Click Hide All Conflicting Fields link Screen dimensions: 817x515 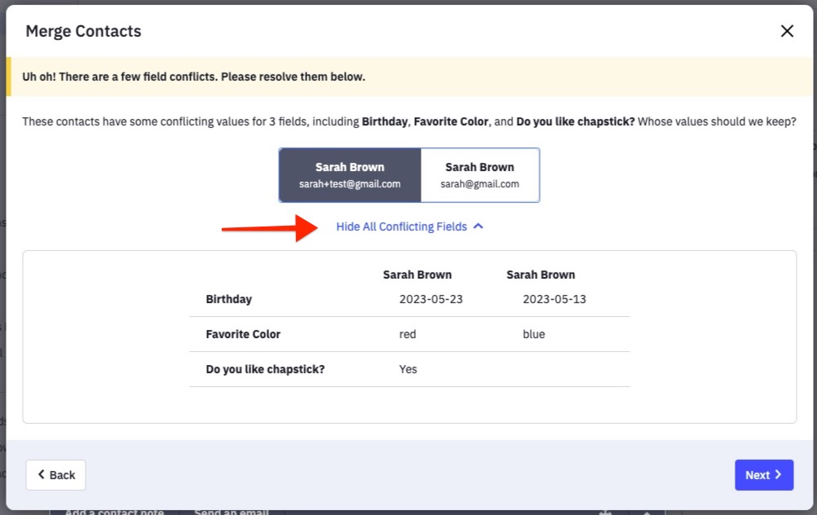click(x=401, y=227)
